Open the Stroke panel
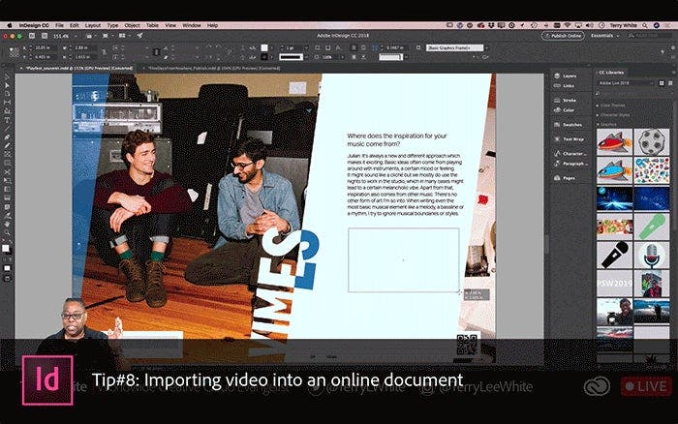The width and height of the screenshot is (678, 424). click(568, 99)
